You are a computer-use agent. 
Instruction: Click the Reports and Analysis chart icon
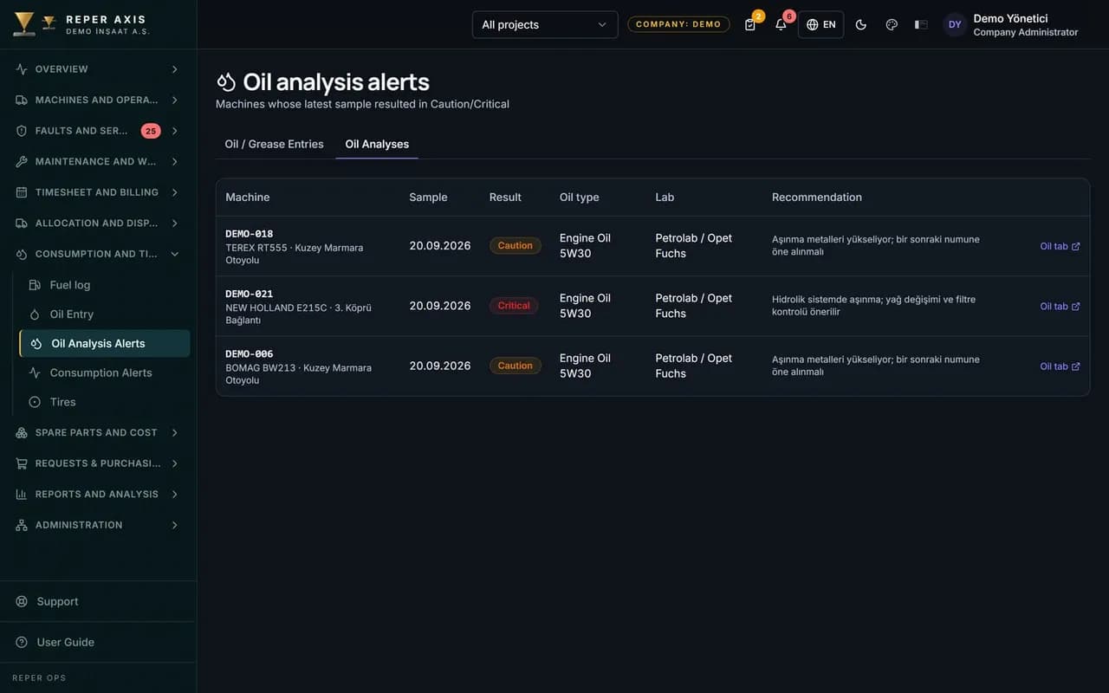point(22,494)
